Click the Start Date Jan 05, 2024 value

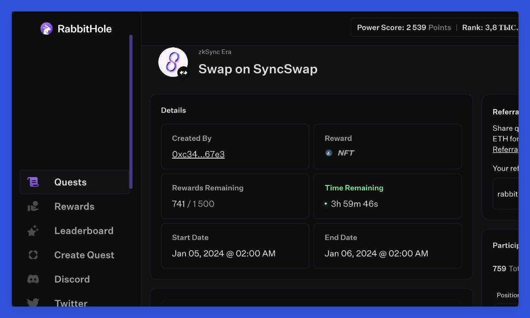pos(223,254)
